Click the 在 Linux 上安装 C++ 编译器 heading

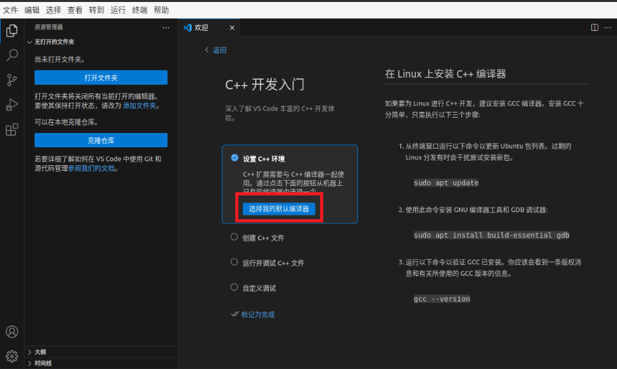pos(445,74)
